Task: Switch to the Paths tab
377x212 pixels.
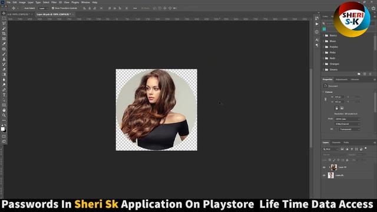Action: tap(346, 143)
